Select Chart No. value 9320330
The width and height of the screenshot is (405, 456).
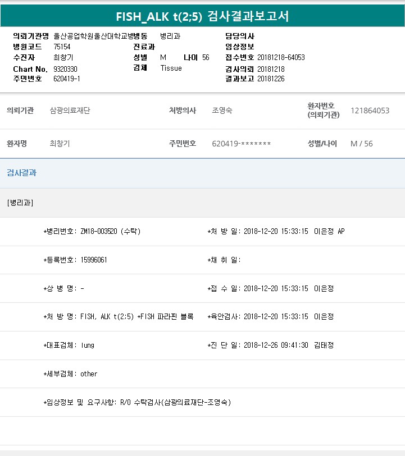[x=65, y=68]
